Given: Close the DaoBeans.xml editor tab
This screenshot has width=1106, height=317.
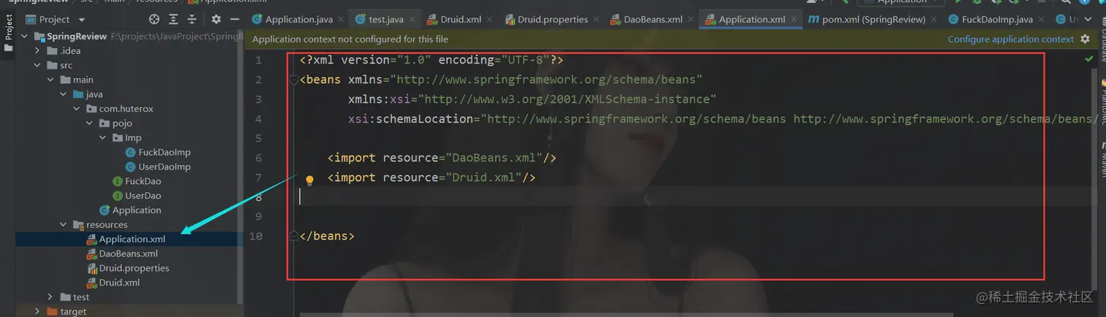Looking at the screenshot, I should click(x=692, y=20).
